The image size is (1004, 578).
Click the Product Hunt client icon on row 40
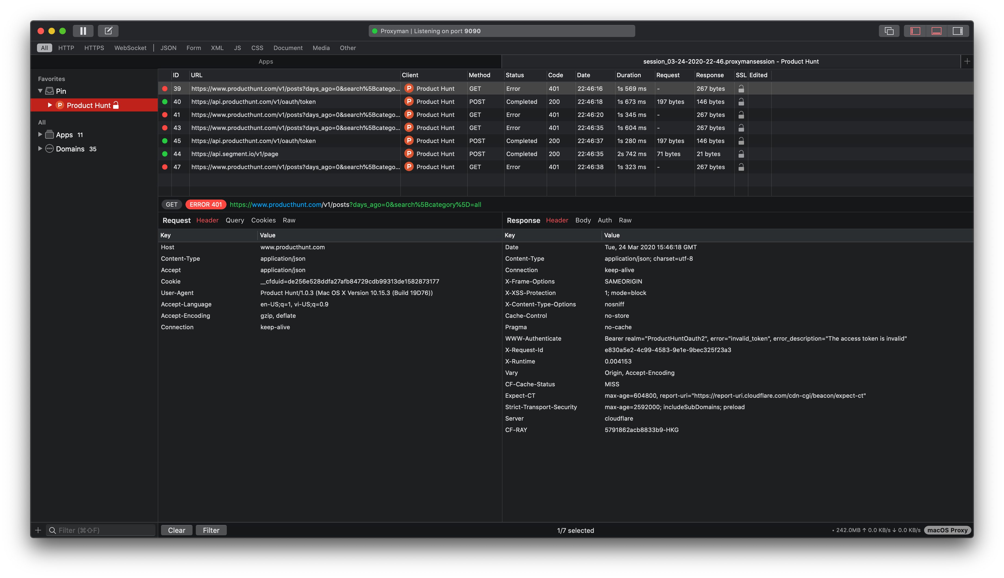(409, 102)
